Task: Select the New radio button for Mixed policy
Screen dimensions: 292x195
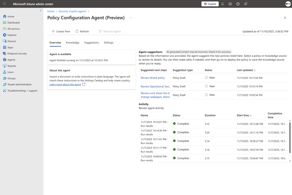Action: click(207, 78)
